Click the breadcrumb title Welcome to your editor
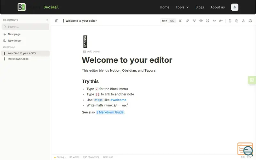256x160 pixels. (81, 21)
